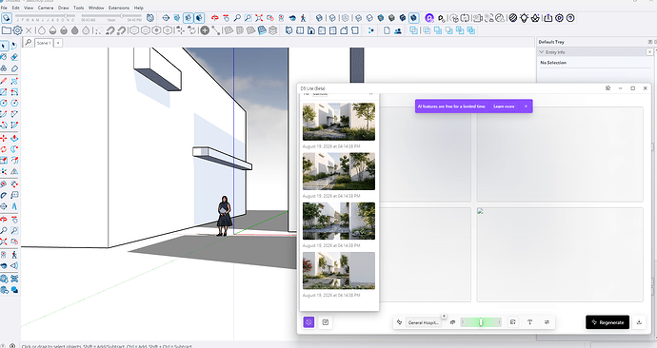Open the Camera menu
This screenshot has height=348, width=657.
pyautogui.click(x=46, y=8)
